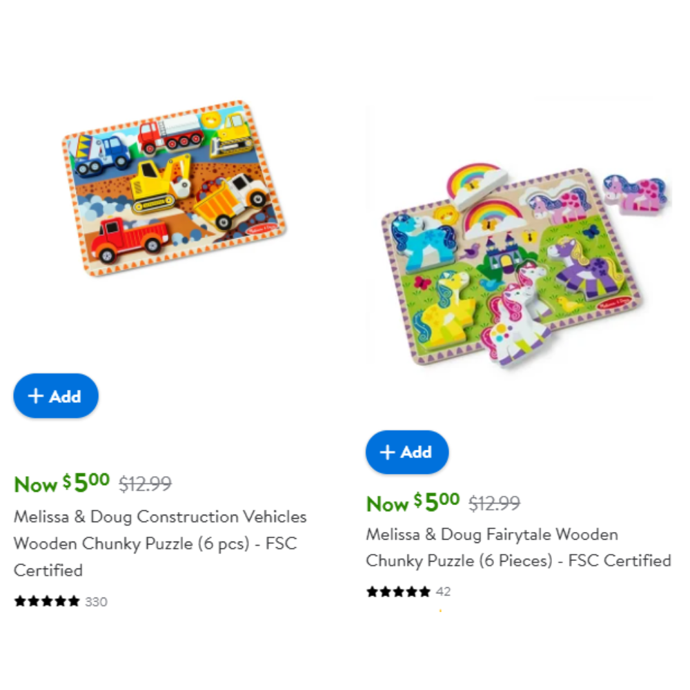Open the Construction Vehicles puzzle image
This screenshot has height=690, width=690.
[x=174, y=188]
